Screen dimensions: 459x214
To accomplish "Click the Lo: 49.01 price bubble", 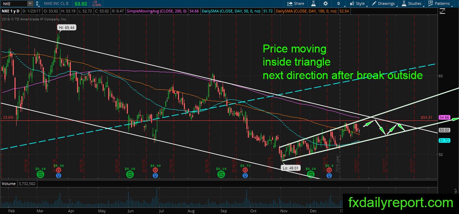I will (x=290, y=168).
